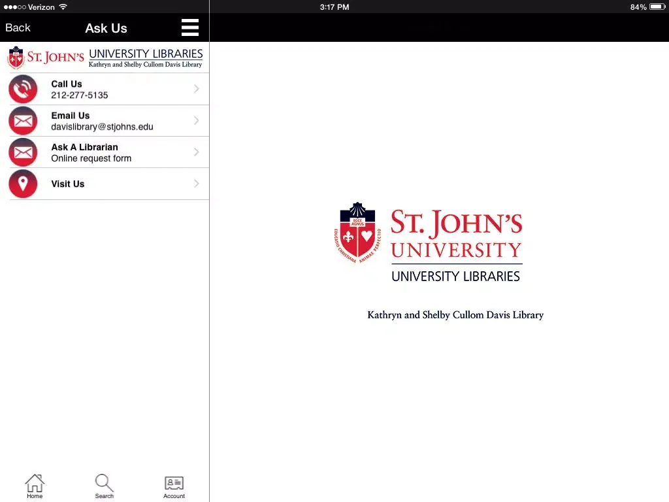Select davislibrary@stjohns.edu email address
Screen dimensions: 669x502
tap(102, 127)
